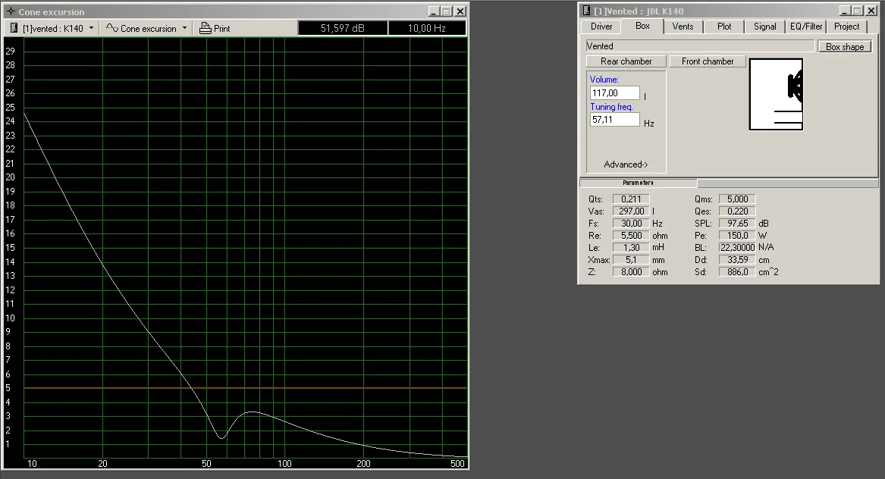885x479 pixels.
Task: Click the printer icon in the graph toolbar
Action: click(x=205, y=29)
